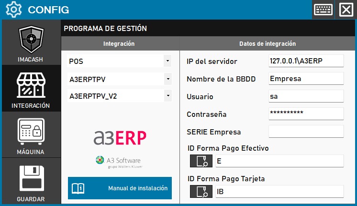
Task: Open the INTEGRACIÓN store icon
Action: coord(31,86)
